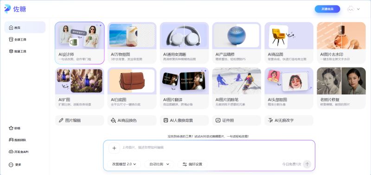The height and width of the screenshot is (175, 371).
Task: Click the AI扩图 title text
Action: [x=64, y=100]
